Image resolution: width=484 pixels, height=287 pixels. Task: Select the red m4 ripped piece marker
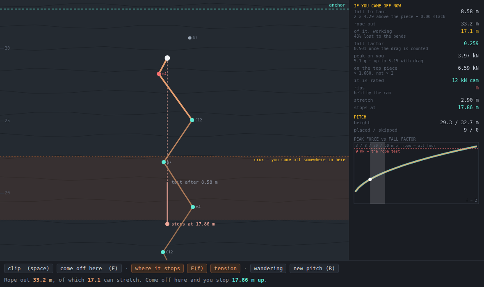coord(159,74)
